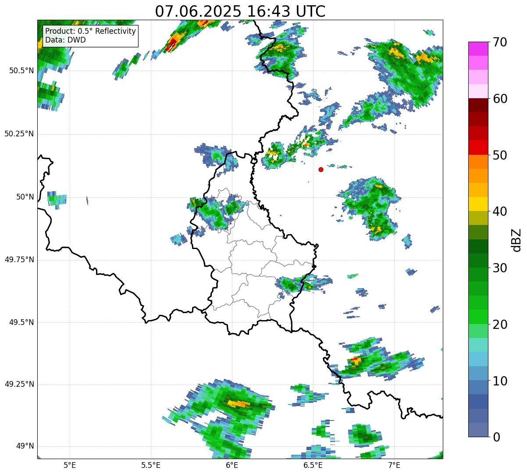Click the 50.25°N latitude label

click(19, 134)
